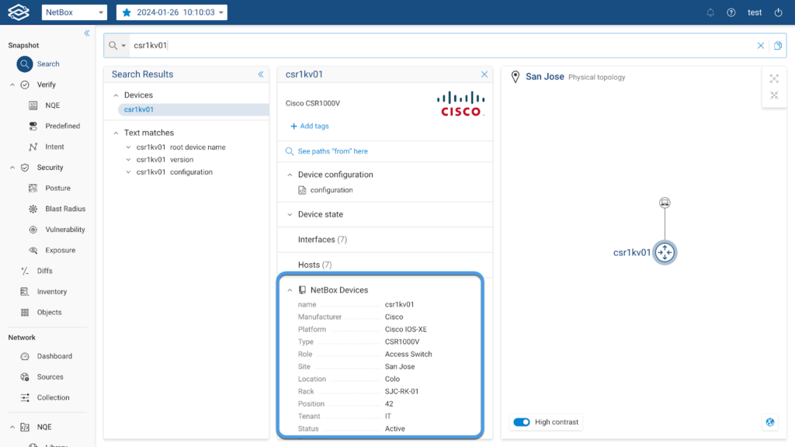795x447 pixels.
Task: Click the notifications bell icon
Action: click(710, 12)
